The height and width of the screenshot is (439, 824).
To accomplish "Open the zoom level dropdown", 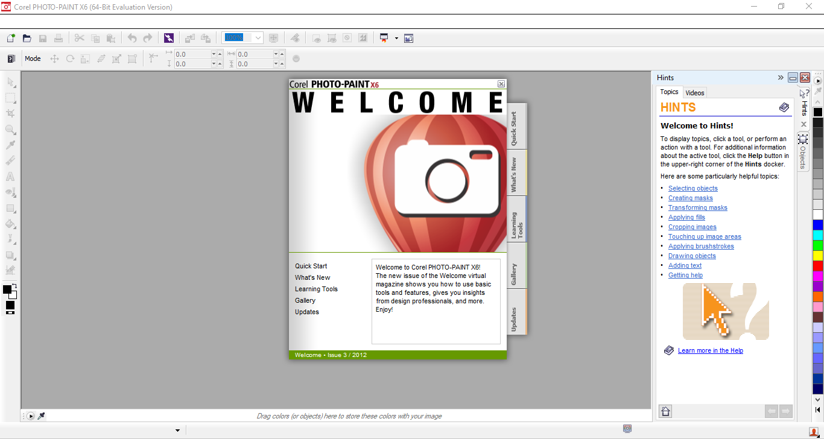I will click(258, 38).
